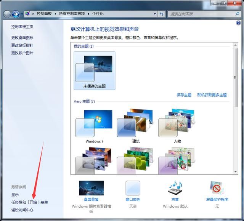Click the Aero 主题 (7) section header
The image size is (244, 221).
(x=84, y=102)
